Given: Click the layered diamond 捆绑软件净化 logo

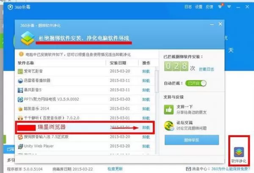Looking at the screenshot, I should point(28,38).
